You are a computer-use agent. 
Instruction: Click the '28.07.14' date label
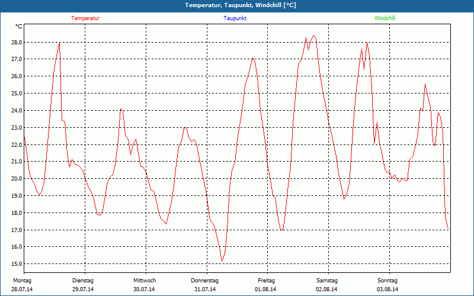pyautogui.click(x=22, y=289)
